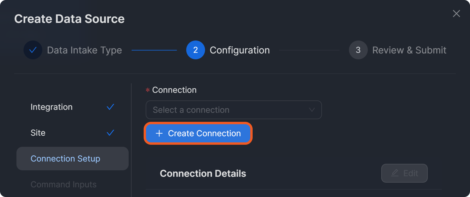Image resolution: width=470 pixels, height=197 pixels.
Task: Click the checkmark next to Site
Action: pyautogui.click(x=110, y=133)
